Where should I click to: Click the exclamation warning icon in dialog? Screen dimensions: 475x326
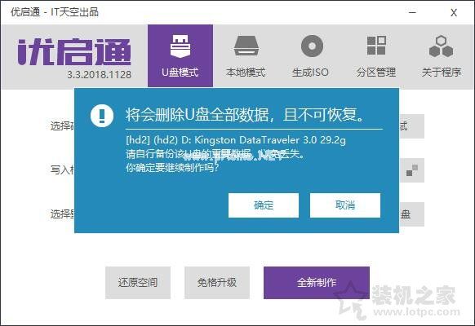coord(102,116)
